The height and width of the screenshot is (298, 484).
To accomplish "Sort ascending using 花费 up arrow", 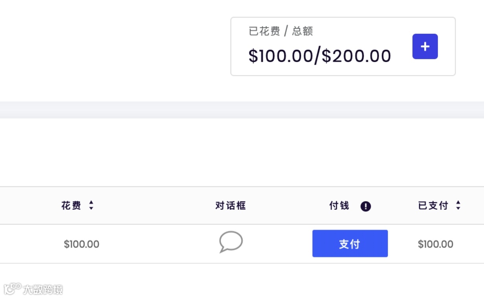I will coord(91,202).
